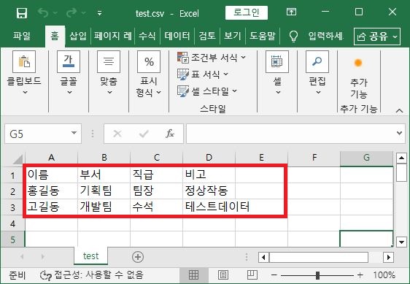Switch to the 삽입 ribbon tab

pos(78,36)
